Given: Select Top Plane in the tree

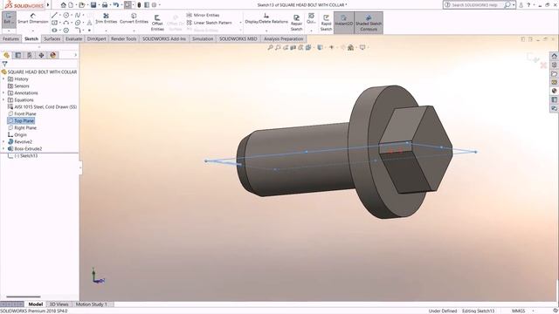Looking at the screenshot, I should (x=21, y=121).
